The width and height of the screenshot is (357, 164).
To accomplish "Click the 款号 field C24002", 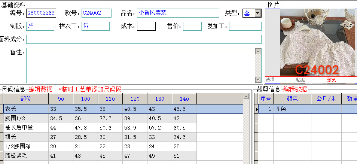I will pyautogui.click(x=97, y=13).
